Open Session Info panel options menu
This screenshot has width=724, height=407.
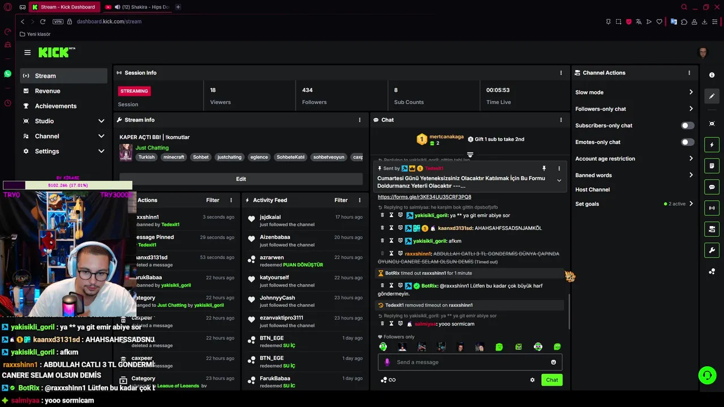(x=561, y=73)
